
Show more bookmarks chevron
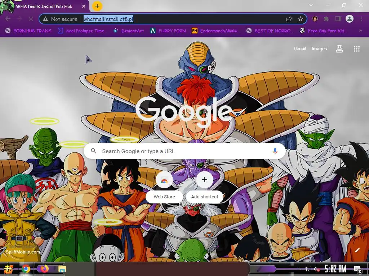click(x=360, y=31)
